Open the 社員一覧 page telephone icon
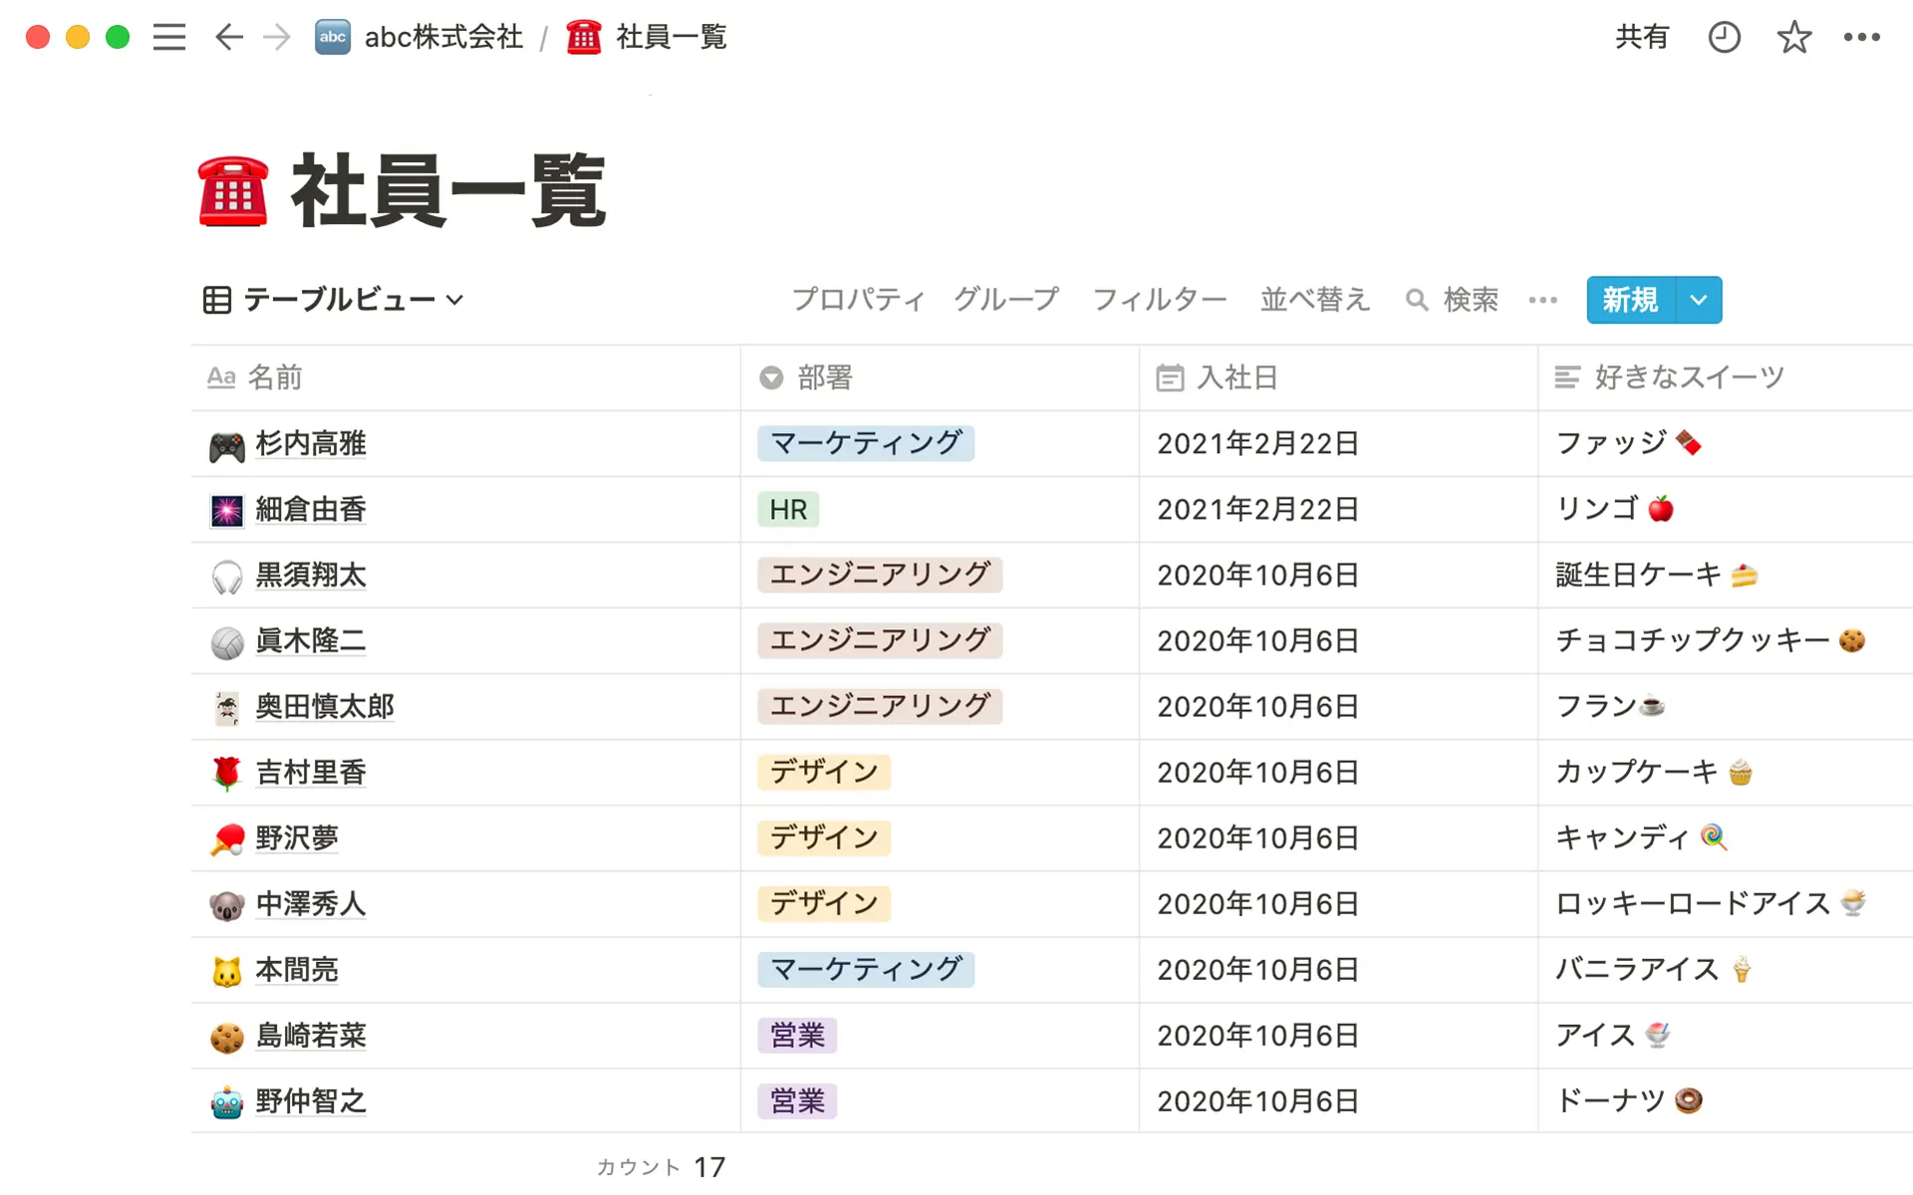 click(x=233, y=191)
